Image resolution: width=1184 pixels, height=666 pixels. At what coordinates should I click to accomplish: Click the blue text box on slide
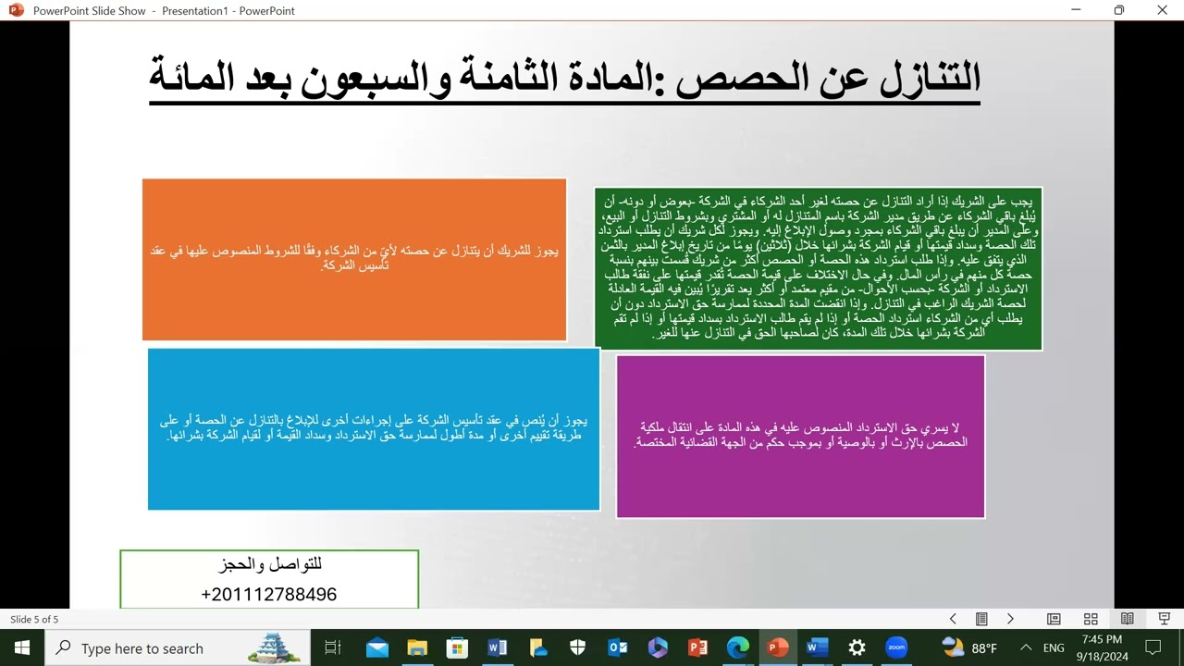(374, 428)
